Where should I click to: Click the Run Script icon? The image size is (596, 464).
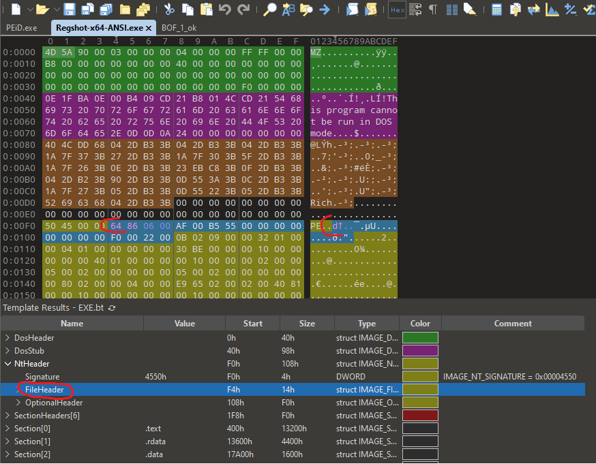(x=352, y=9)
